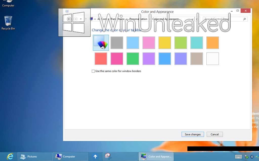Click the search magnifier in Control Panel

pyautogui.click(x=244, y=19)
